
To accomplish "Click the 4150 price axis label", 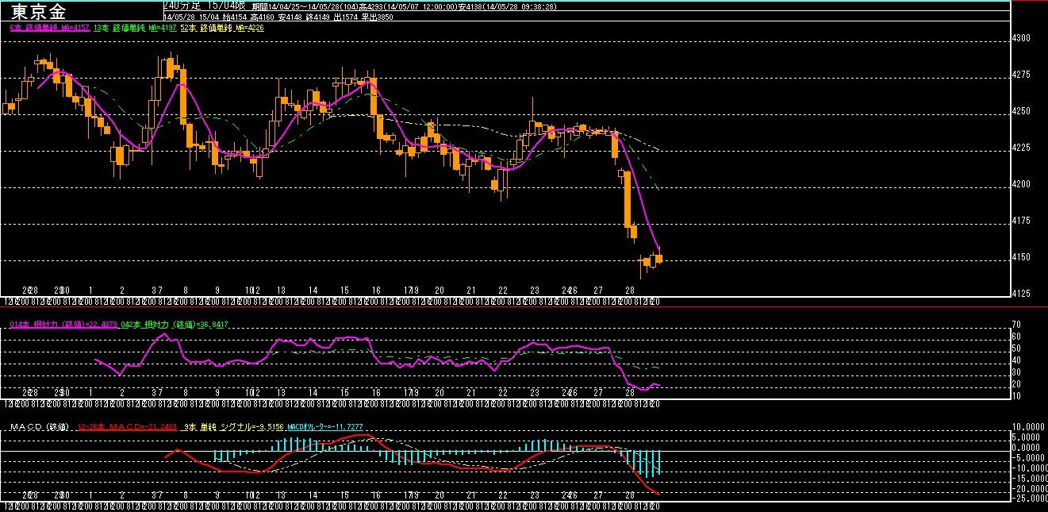I will 1023,257.
